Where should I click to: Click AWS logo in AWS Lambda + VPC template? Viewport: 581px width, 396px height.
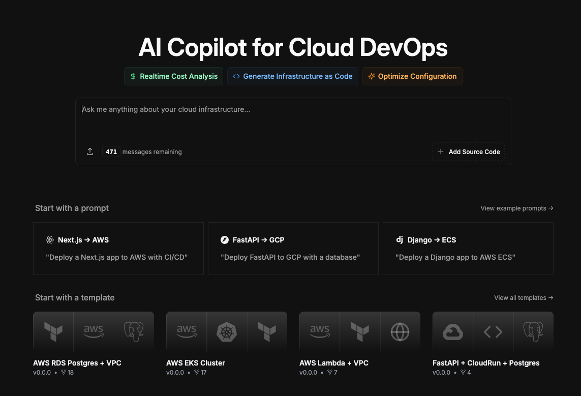point(319,331)
